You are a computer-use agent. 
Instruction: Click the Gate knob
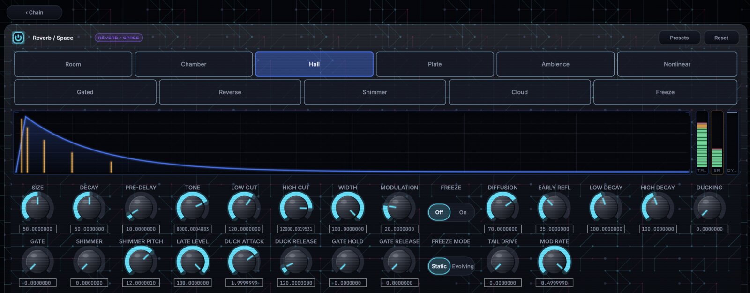tap(37, 262)
